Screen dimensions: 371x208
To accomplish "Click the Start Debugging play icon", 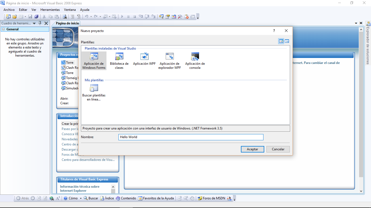I will click(122, 17).
